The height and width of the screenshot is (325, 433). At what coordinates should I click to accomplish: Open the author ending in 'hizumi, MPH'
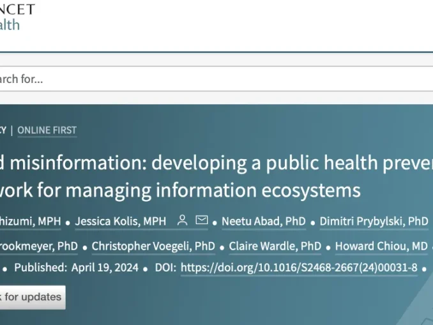(30, 222)
